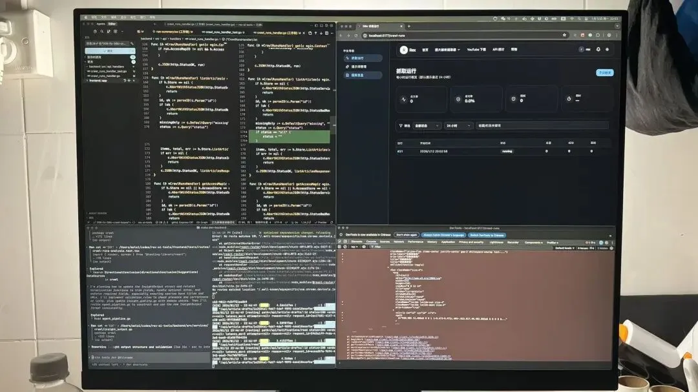Image resolution: width=698 pixels, height=392 pixels.
Task: Open the rex user avatar menu
Action: [585, 49]
